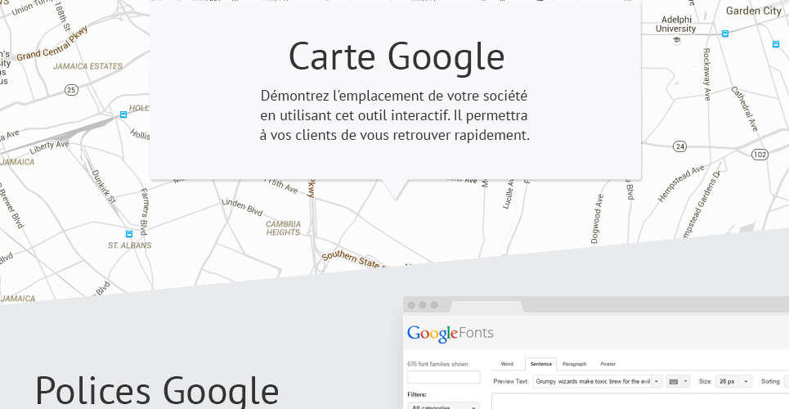Click the font search input field
This screenshot has width=789, height=409.
[x=444, y=377]
